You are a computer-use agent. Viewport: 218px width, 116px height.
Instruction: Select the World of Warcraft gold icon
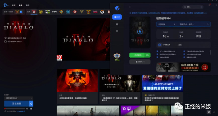(x=41, y=12)
